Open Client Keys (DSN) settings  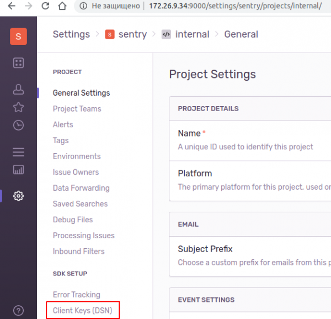[82, 311]
